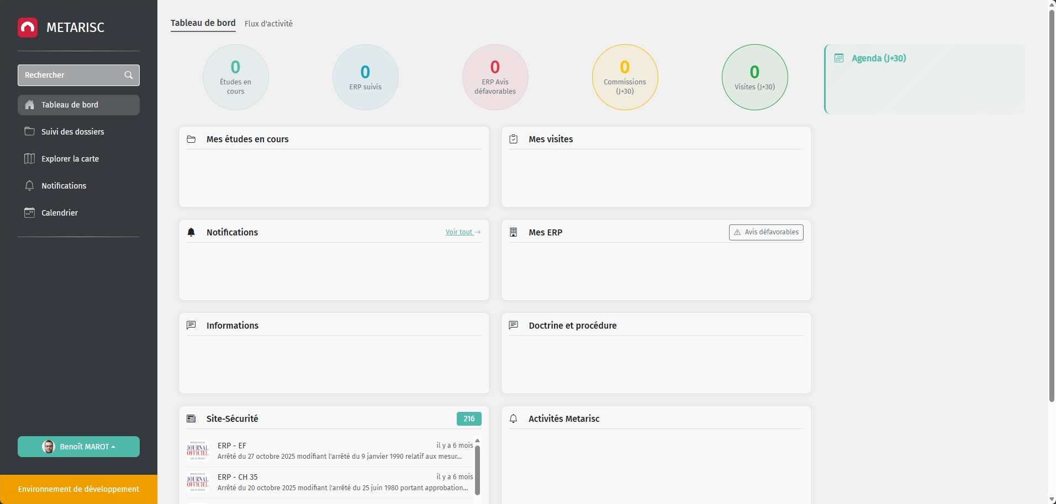Image resolution: width=1056 pixels, height=504 pixels.
Task: Click the map icon beside Explorer la carte
Action: pos(30,158)
